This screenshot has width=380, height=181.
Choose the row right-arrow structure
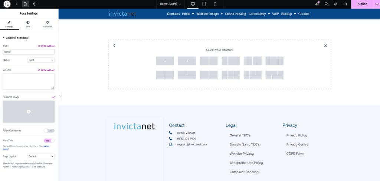pyautogui.click(x=187, y=61)
